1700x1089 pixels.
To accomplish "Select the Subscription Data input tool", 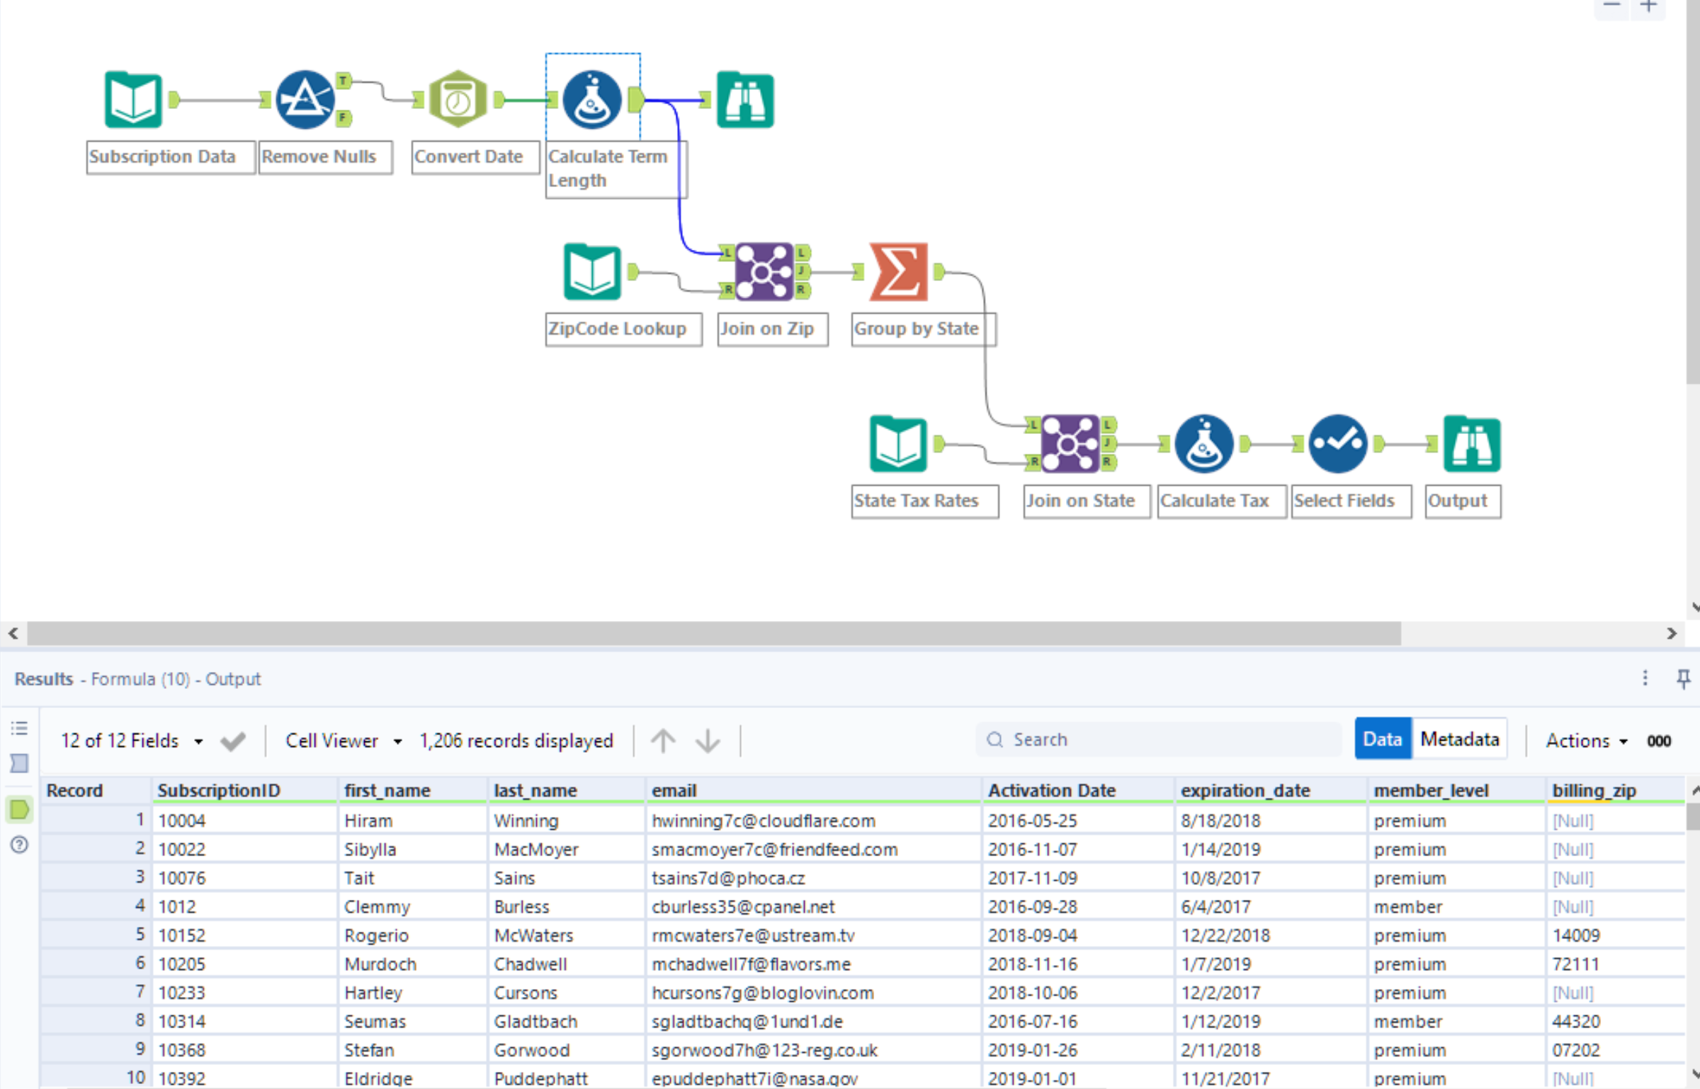I will point(132,101).
